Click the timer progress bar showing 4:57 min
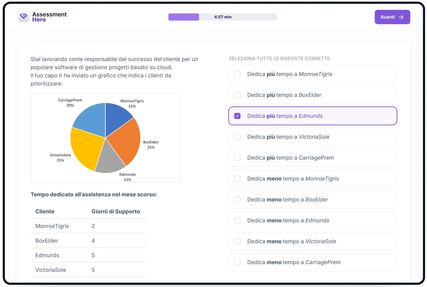427x287 pixels. pos(223,17)
